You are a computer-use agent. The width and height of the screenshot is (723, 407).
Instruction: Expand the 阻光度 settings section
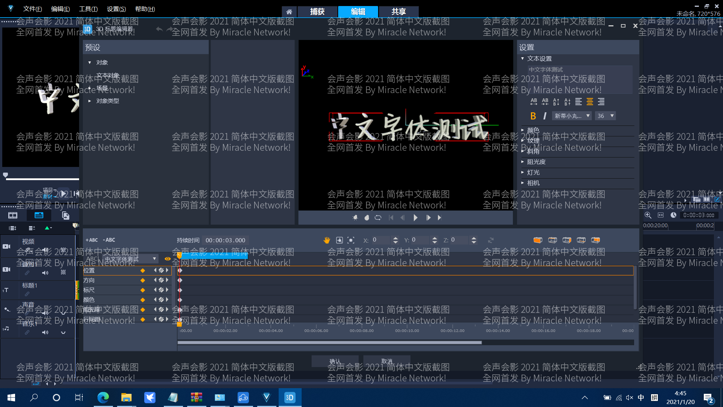(x=523, y=162)
